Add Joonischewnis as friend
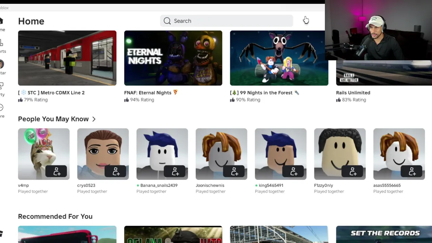432x243 pixels. click(x=234, y=171)
